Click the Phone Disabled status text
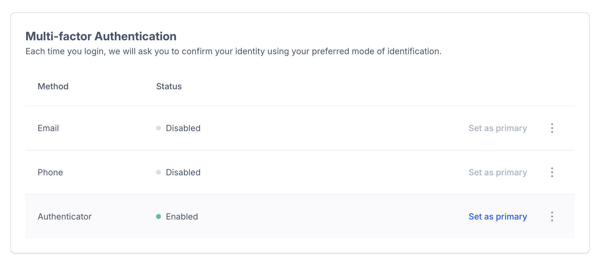The height and width of the screenshot is (264, 600). (x=183, y=172)
